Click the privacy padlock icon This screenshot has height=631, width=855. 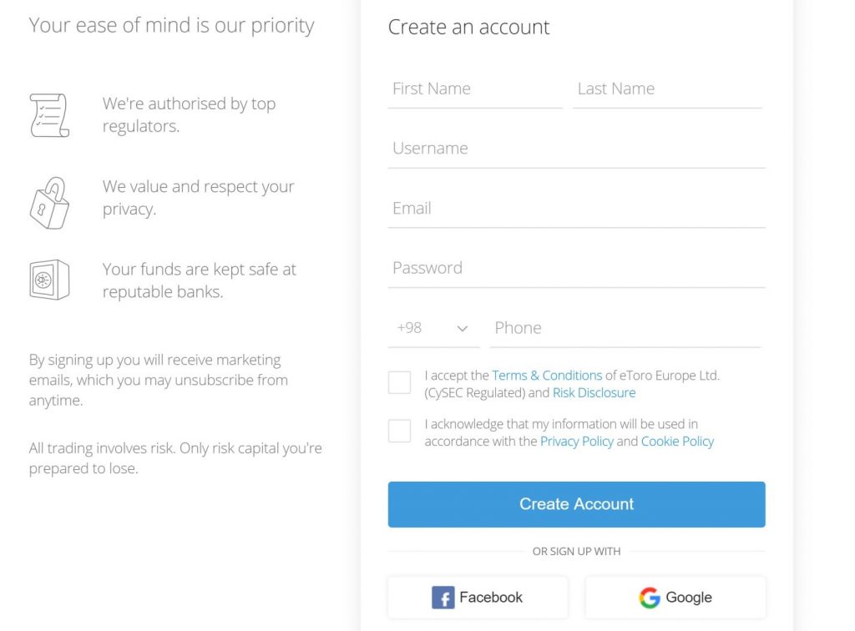tap(49, 203)
